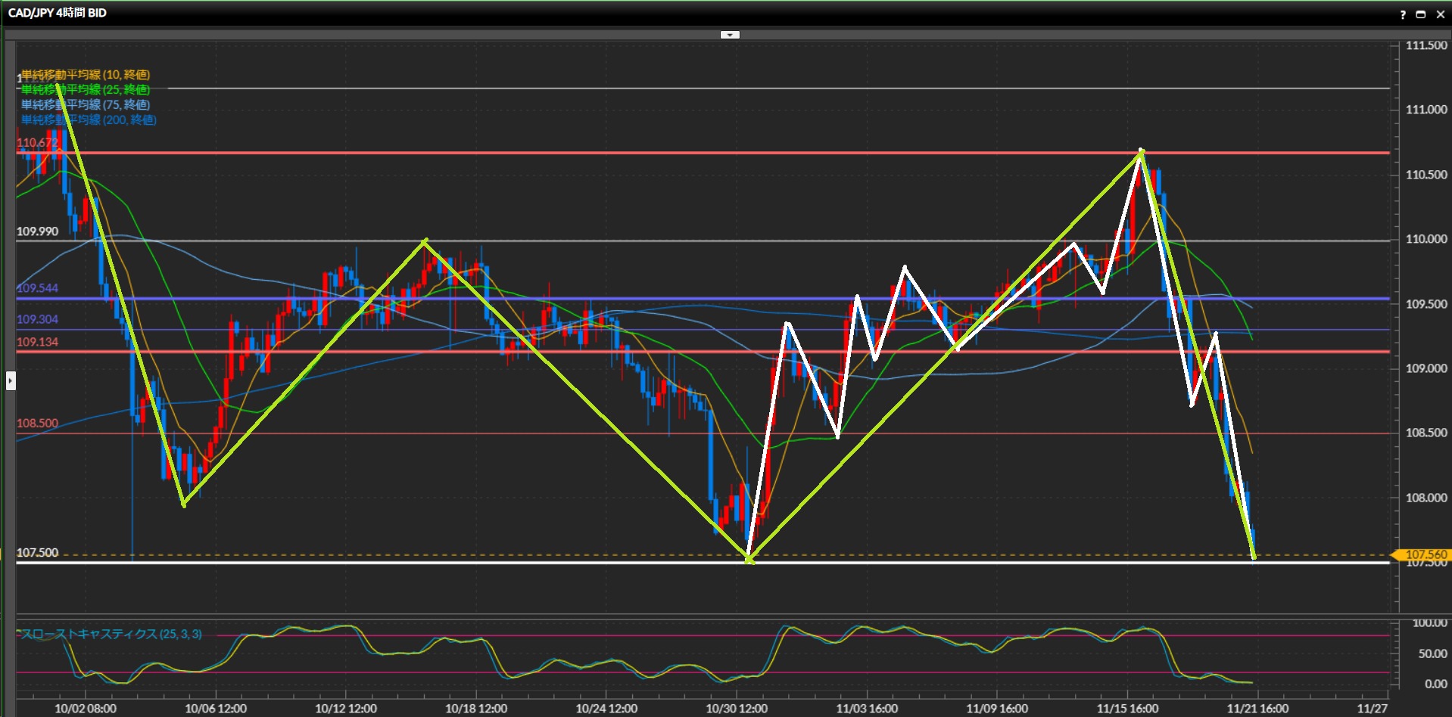Click the 110.000 price scale label
1452x717 pixels.
tap(1426, 239)
